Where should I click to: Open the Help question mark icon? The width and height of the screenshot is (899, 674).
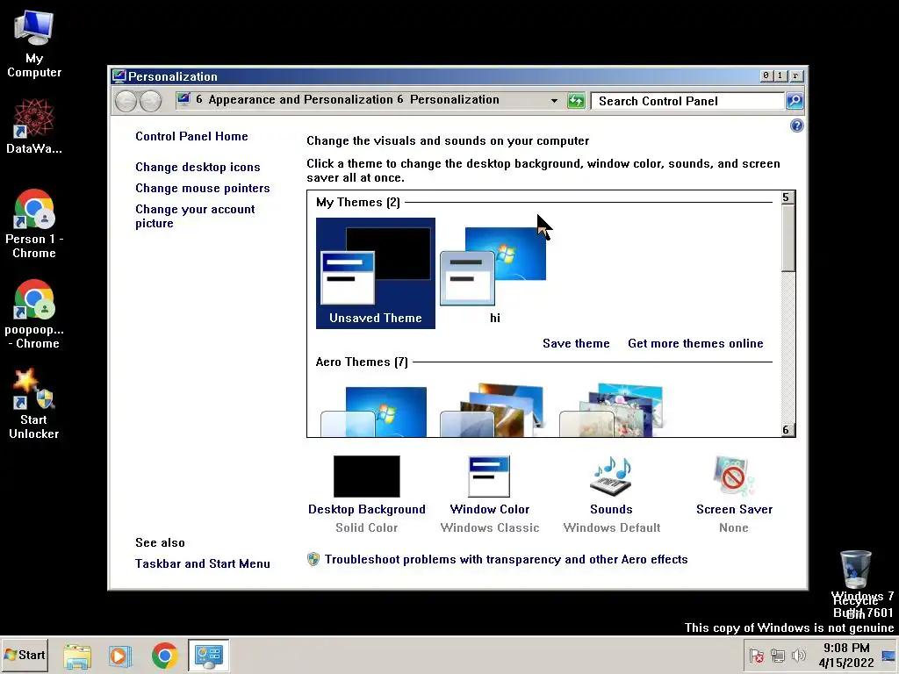pos(796,125)
